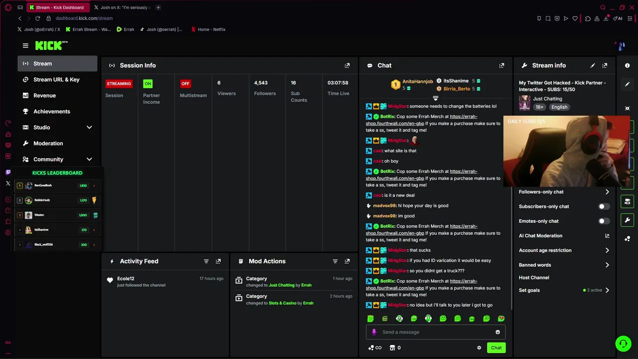Click the camera capture icon in right sidebar
This screenshot has width=638, height=359.
(628, 108)
